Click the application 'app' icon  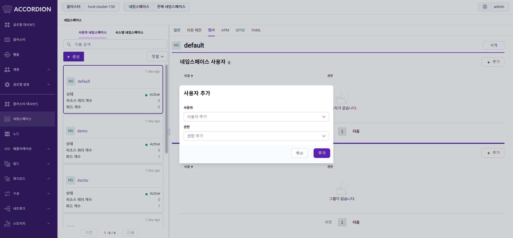point(7,149)
